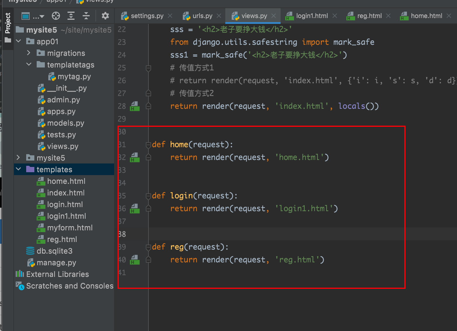Open index.html in templates folder

(x=61, y=193)
